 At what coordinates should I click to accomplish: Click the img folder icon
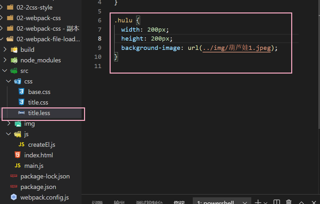(x=18, y=123)
